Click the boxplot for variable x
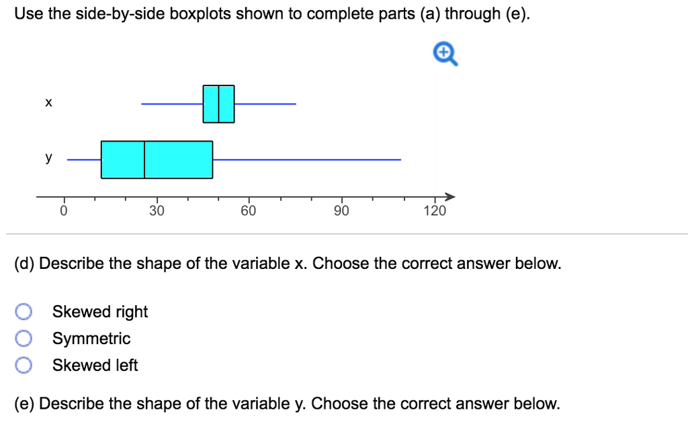This screenshot has width=688, height=441. pyautogui.click(x=218, y=103)
